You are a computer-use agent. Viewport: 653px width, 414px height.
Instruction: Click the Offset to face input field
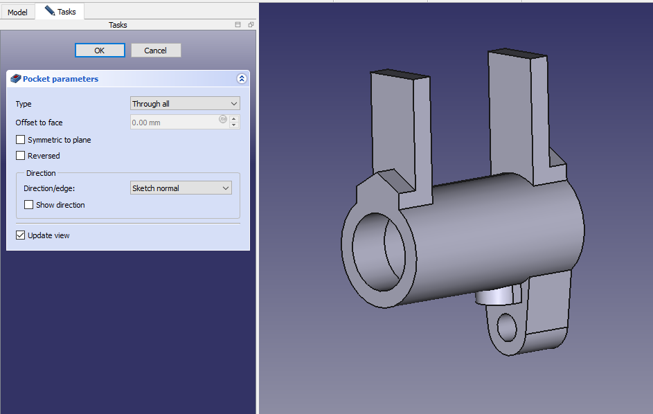click(x=175, y=123)
